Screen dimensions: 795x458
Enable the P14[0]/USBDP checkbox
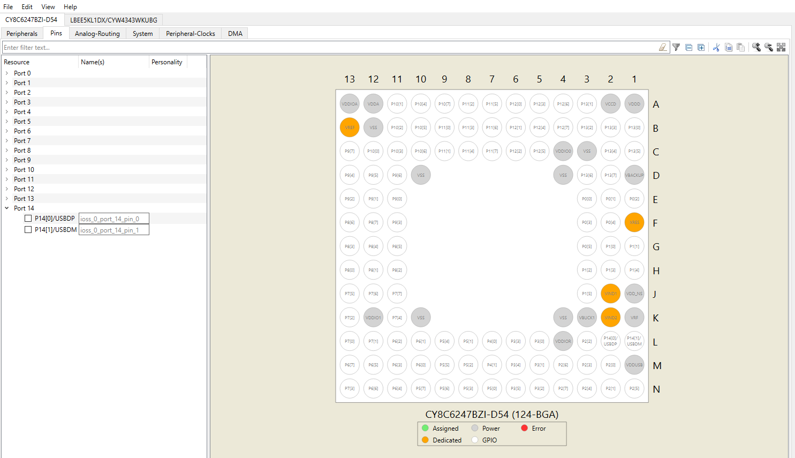pyautogui.click(x=28, y=219)
